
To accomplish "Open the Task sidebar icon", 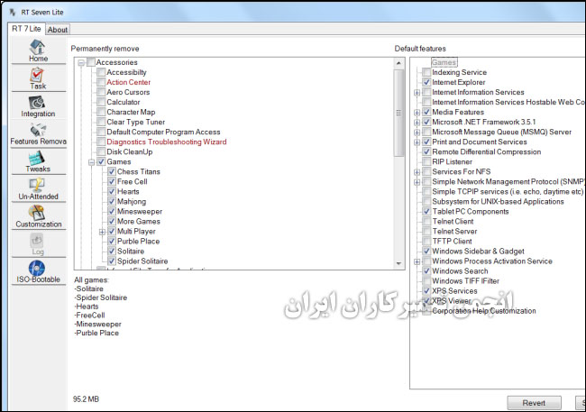I will tap(37, 75).
